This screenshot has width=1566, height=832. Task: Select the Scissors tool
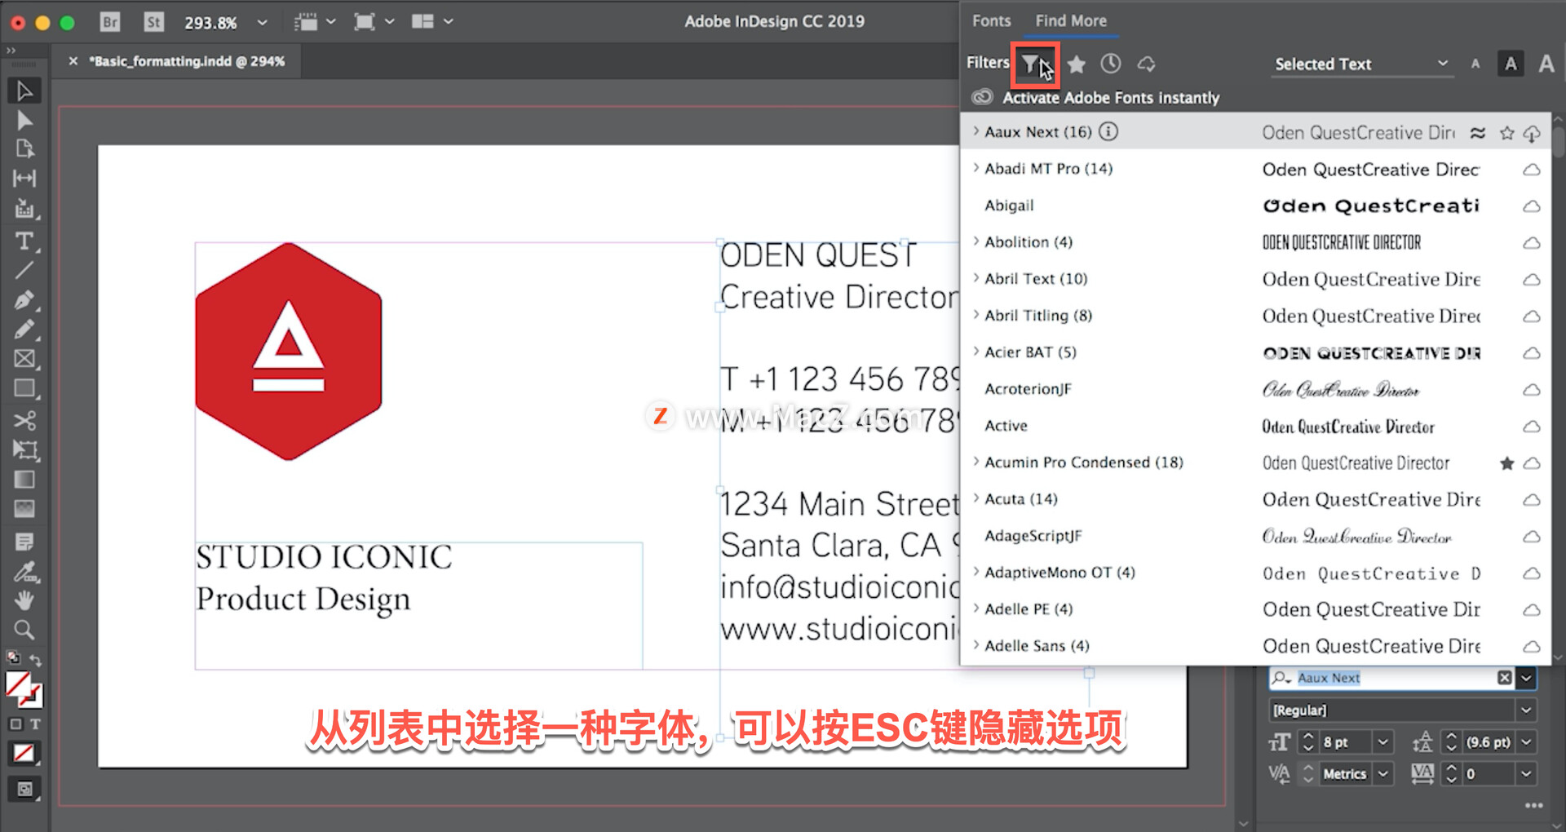click(x=24, y=419)
